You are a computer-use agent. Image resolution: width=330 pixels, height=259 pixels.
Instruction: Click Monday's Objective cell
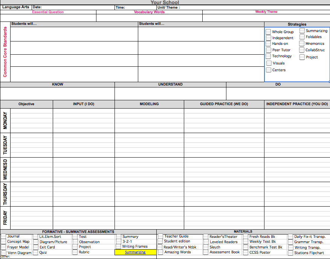tap(32, 121)
